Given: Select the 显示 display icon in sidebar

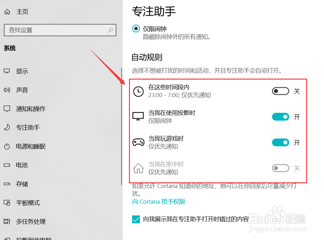Looking at the screenshot, I should point(7,71).
